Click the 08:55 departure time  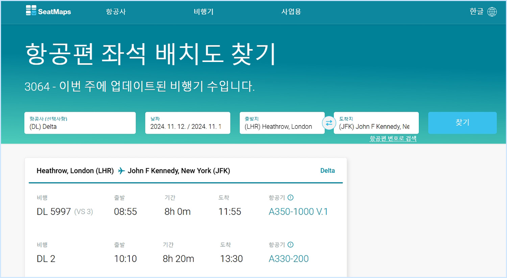[125, 212]
